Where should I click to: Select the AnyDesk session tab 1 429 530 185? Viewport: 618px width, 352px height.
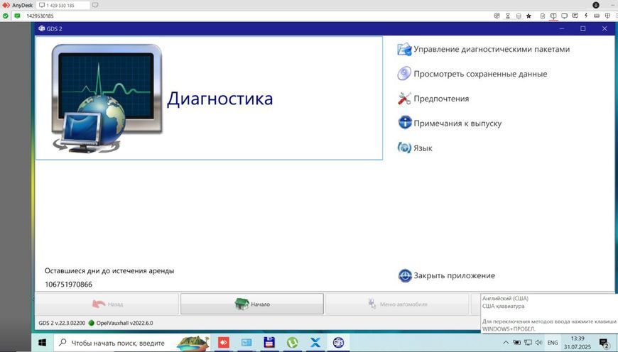point(63,5)
